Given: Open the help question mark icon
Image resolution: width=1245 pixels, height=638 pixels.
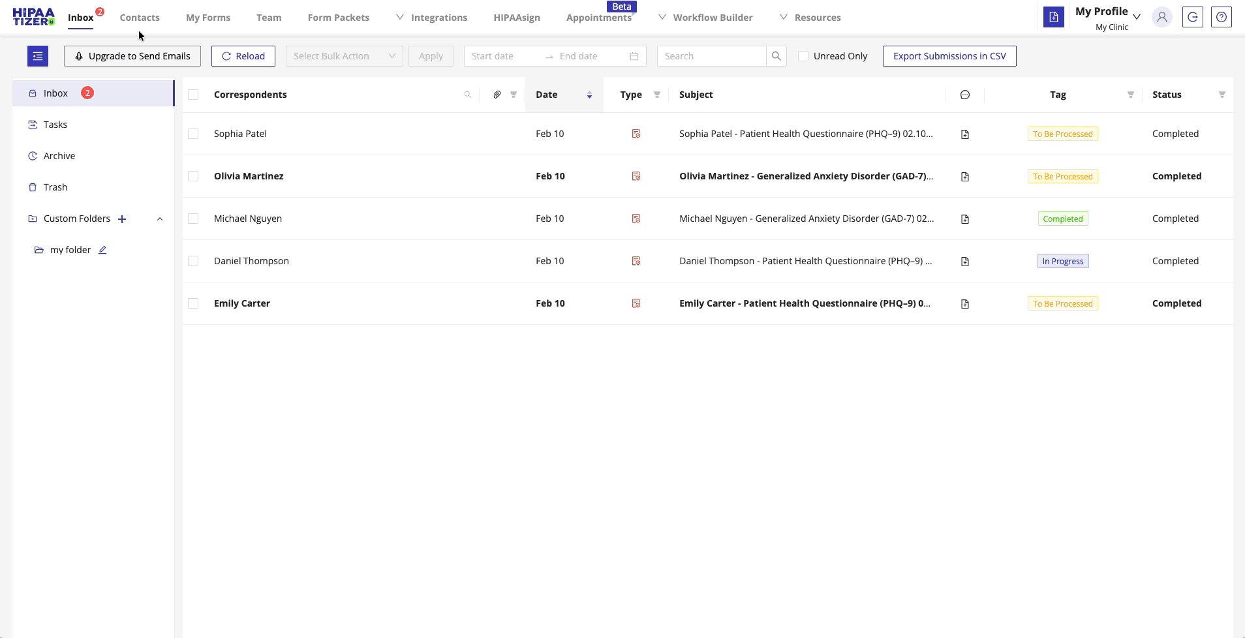Looking at the screenshot, I should tap(1221, 18).
